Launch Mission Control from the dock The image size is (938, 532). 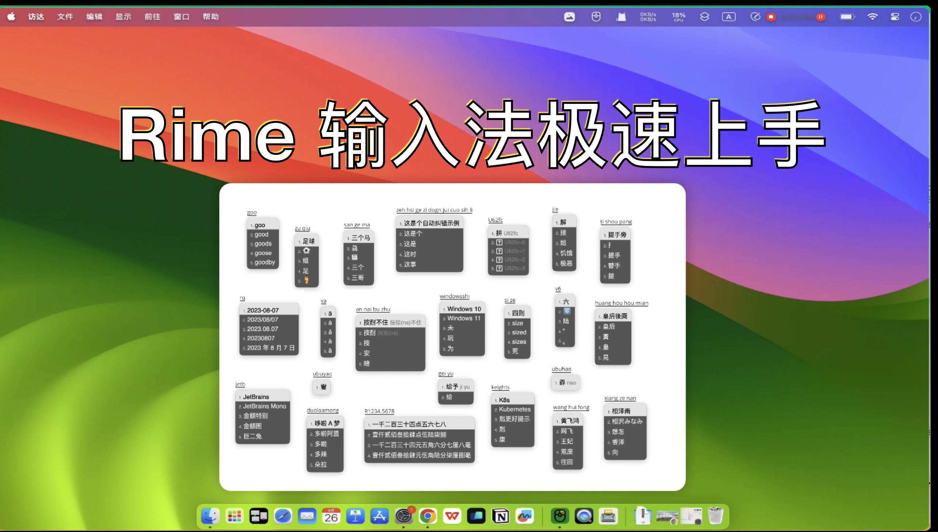259,516
